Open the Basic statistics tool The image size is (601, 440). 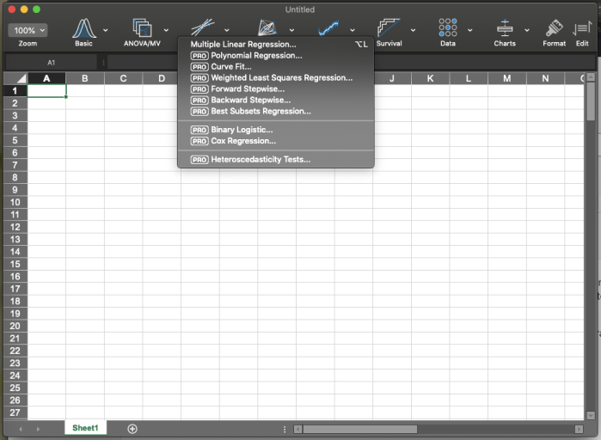83,29
